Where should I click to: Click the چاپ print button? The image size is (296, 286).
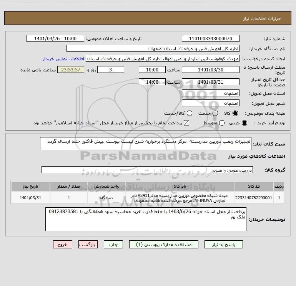tap(113, 245)
